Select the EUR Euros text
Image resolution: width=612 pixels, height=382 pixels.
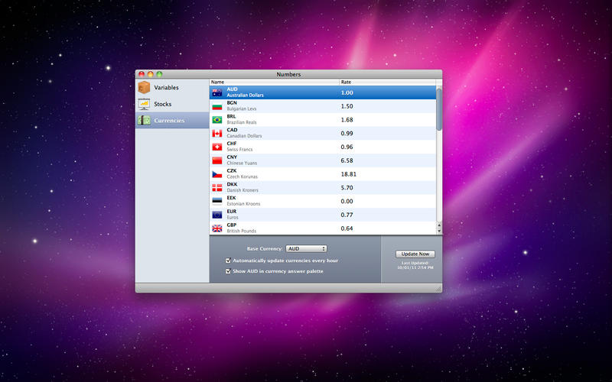(233, 215)
